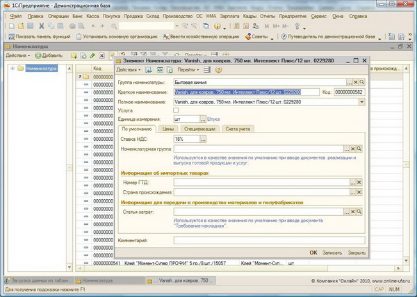
Task: Click the Код field 0000000582
Action: (x=350, y=92)
